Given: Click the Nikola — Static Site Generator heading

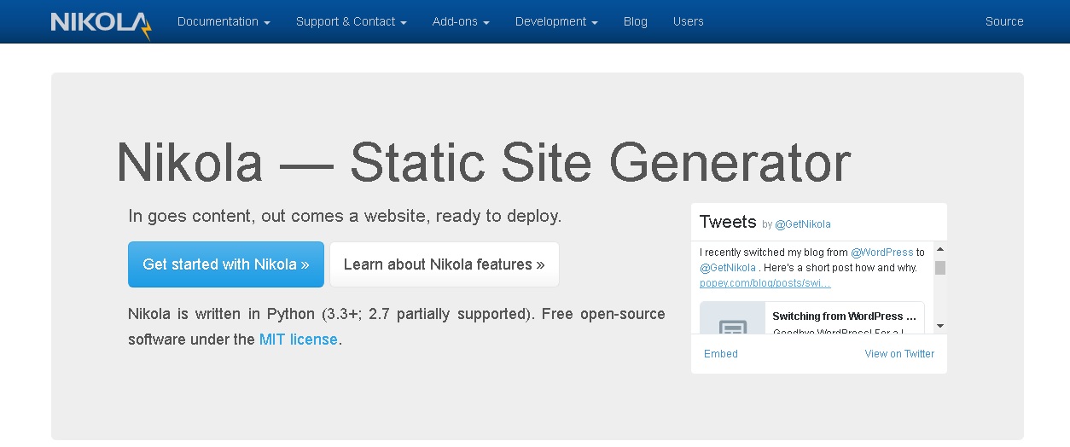Looking at the screenshot, I should [x=484, y=162].
